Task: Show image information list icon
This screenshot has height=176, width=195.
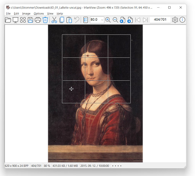Action: [x=86, y=20]
